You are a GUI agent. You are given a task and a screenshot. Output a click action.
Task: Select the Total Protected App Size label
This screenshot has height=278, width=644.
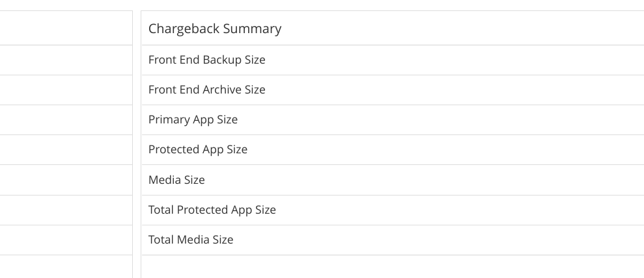[x=212, y=210]
